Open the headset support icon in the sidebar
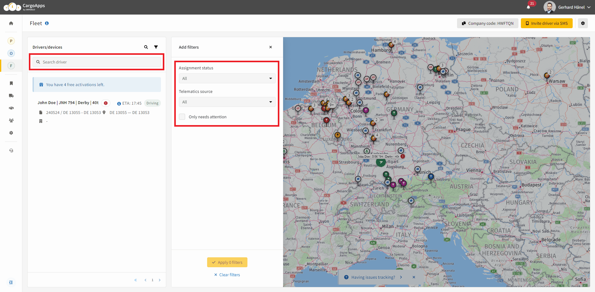Viewport: 595px width, 292px height. click(x=11, y=150)
